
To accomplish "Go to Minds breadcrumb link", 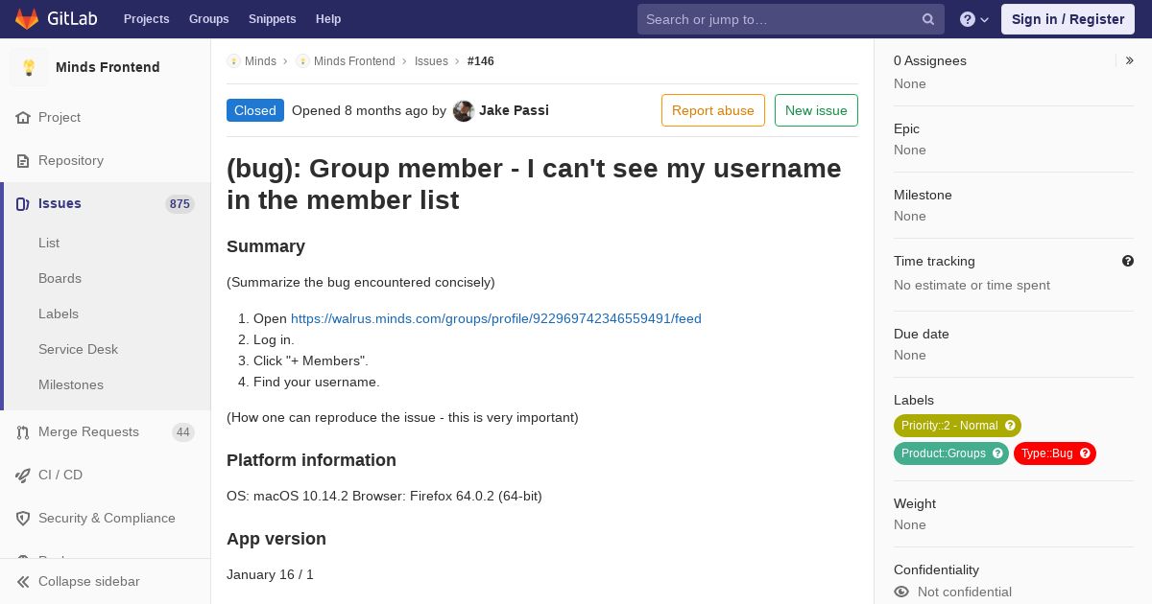I will (260, 61).
